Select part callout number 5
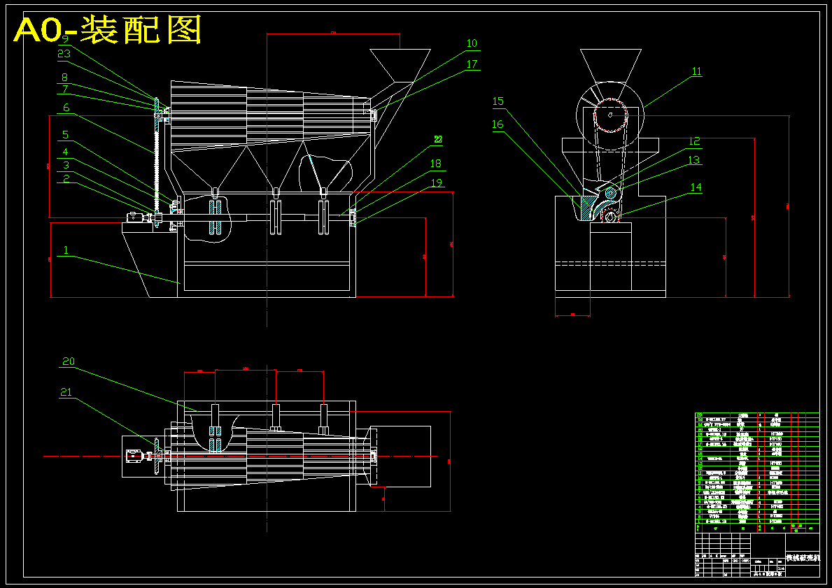The image size is (832, 588). pyautogui.click(x=65, y=135)
